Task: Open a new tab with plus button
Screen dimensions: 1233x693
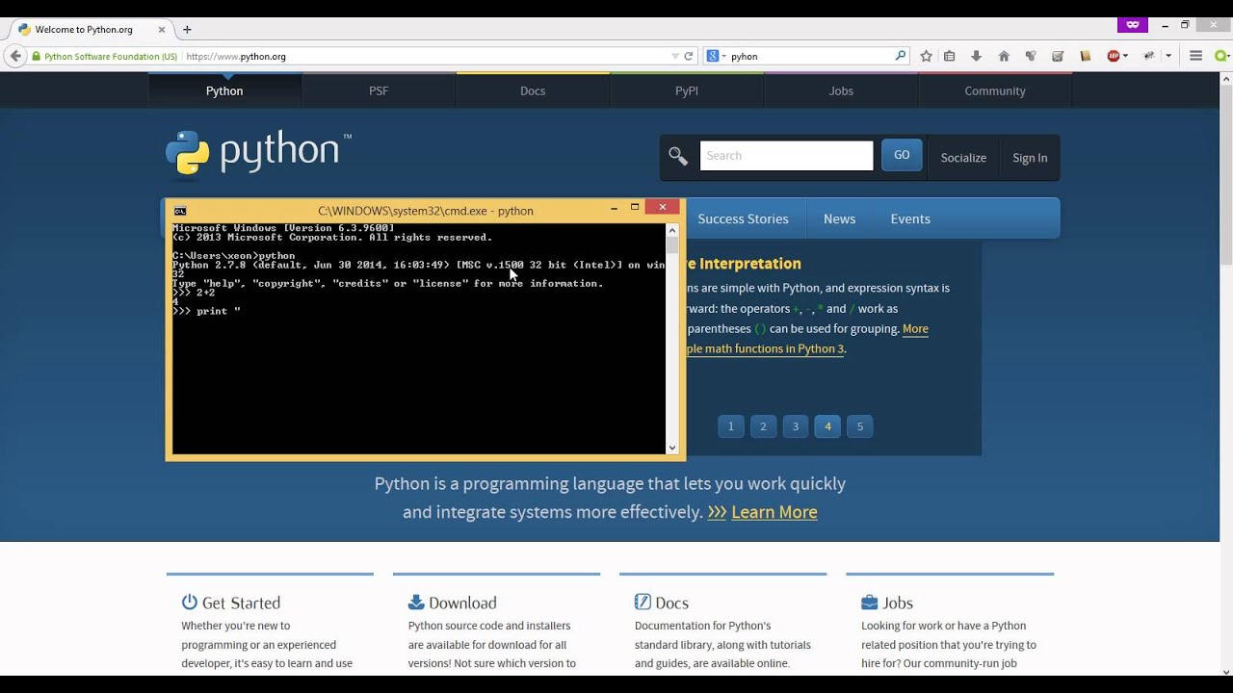Action: [x=187, y=29]
